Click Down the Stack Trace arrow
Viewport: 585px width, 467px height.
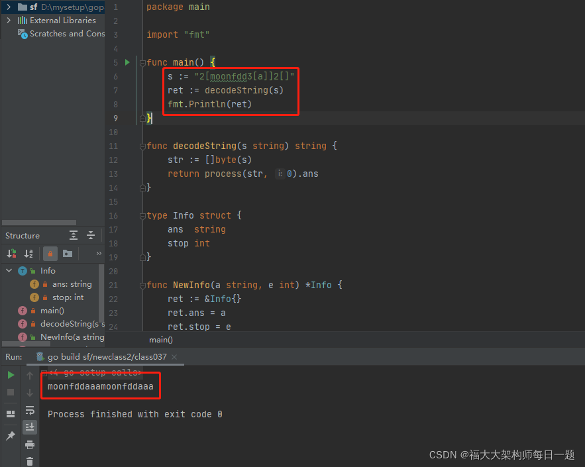(30, 392)
